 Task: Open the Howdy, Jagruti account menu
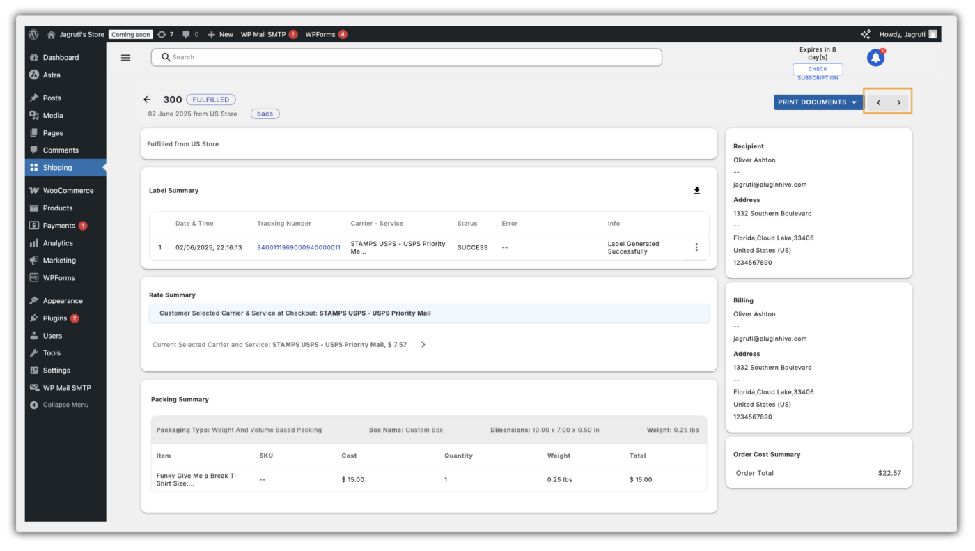tap(908, 34)
